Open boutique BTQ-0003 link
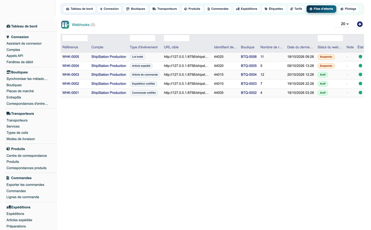 (249, 84)
